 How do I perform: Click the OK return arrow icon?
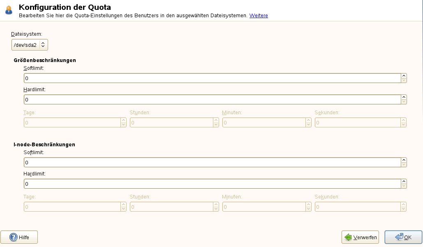click(399, 237)
